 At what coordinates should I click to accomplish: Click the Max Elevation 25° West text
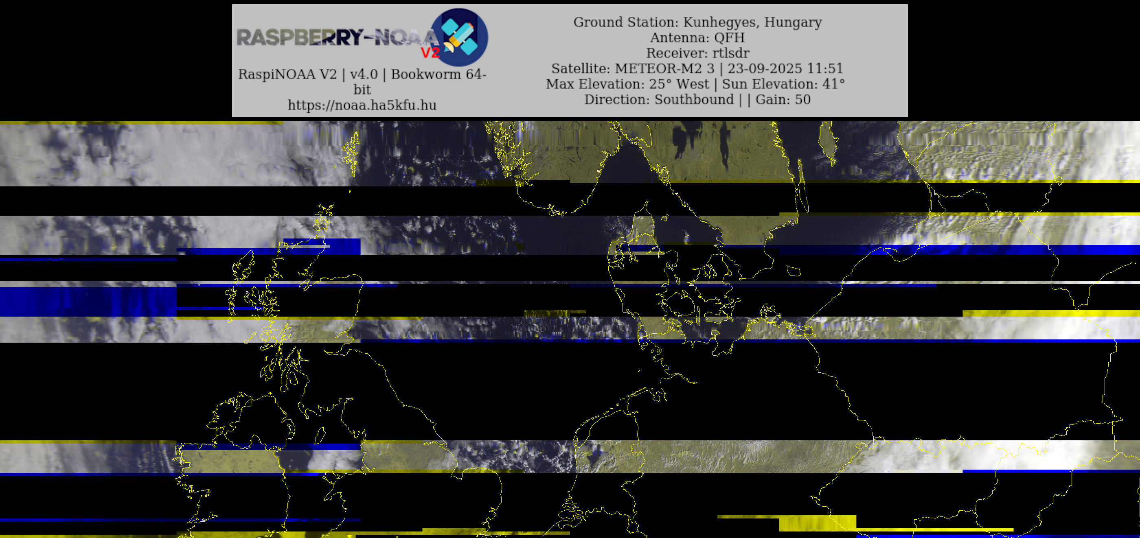coord(627,83)
